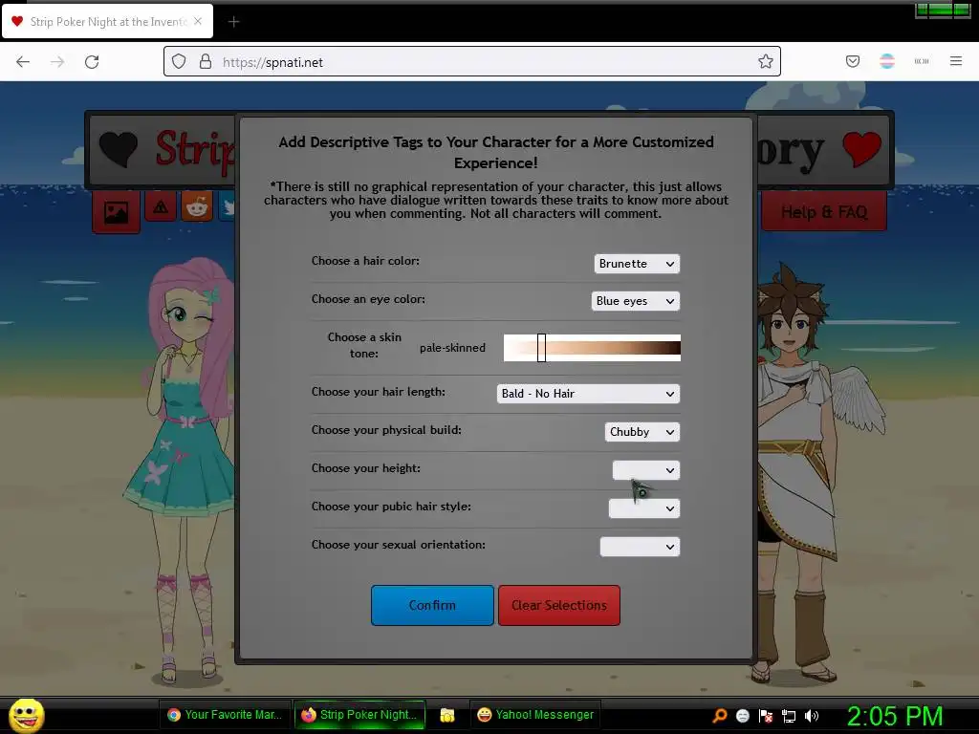Bookmark this page with the star icon
This screenshot has height=734, width=979.
[766, 61]
